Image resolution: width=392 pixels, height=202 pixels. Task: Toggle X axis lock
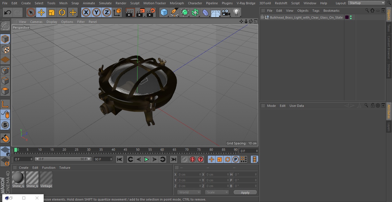(x=86, y=12)
